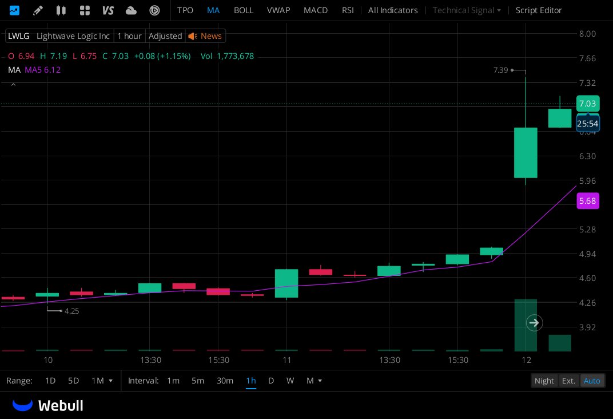Open the cloud save icon

(x=131, y=10)
